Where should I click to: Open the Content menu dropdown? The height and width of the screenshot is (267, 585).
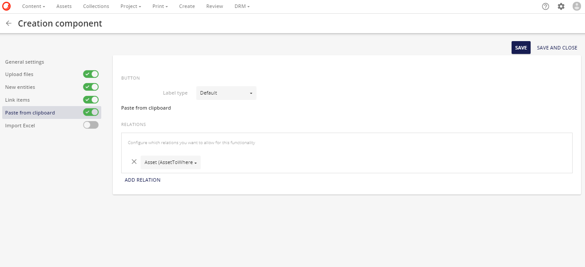point(33,6)
